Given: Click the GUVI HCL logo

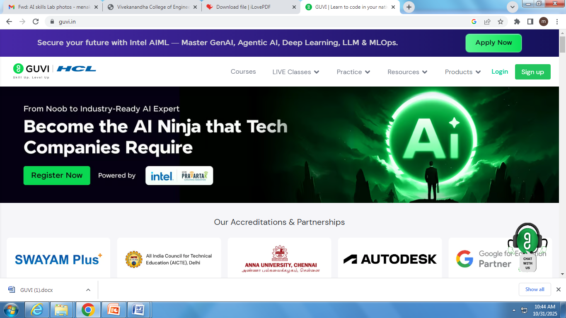Looking at the screenshot, I should 55,70.
